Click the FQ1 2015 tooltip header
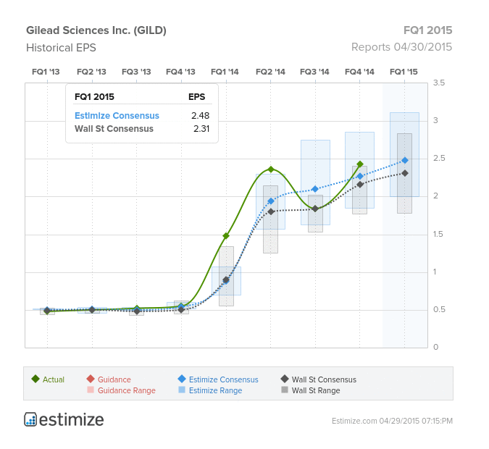The width and height of the screenshot is (489, 449). click(x=94, y=96)
